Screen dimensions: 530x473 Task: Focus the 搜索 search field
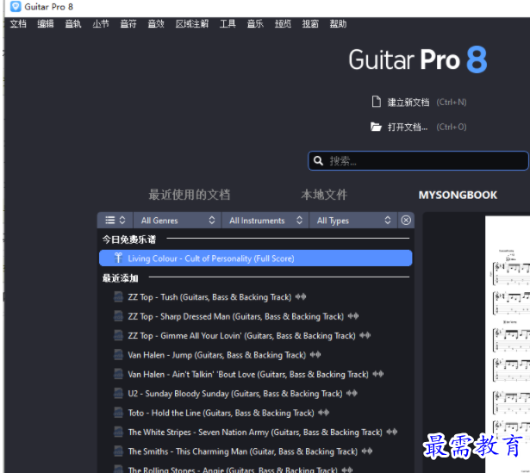tap(419, 161)
